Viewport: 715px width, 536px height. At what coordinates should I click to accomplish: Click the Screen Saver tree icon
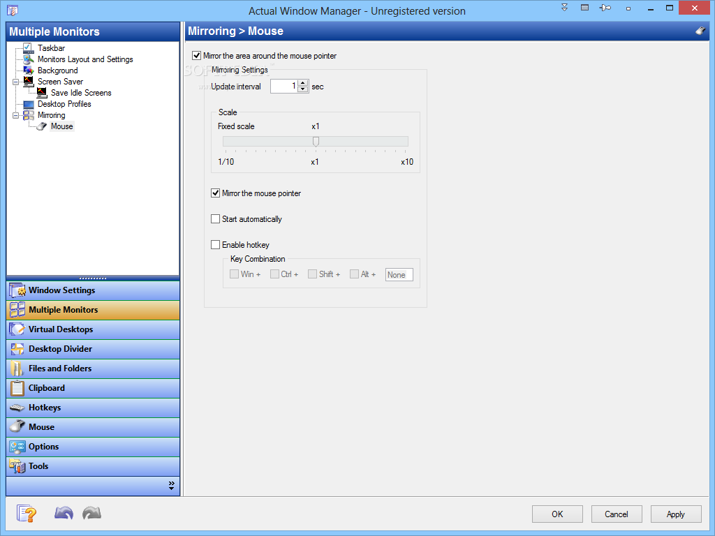point(28,81)
